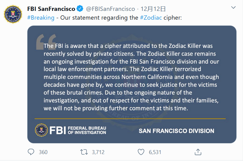Open the FBI SanFrancisco display name link
Screen dimensions: 243x161
click(x=51, y=8)
